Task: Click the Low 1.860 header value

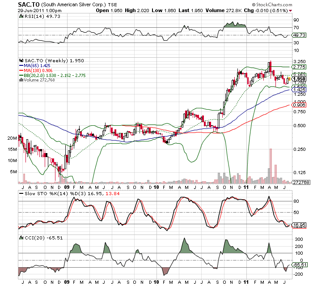Action: pos(164,10)
